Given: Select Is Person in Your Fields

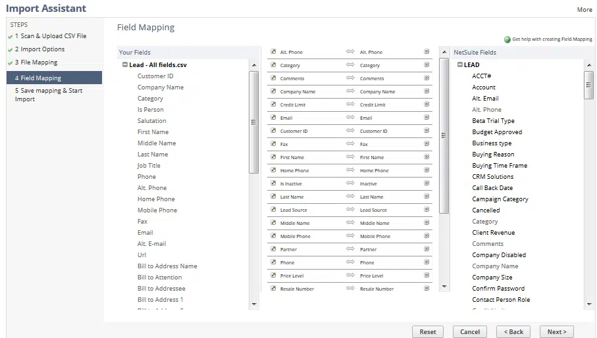Looking at the screenshot, I should coord(150,110).
